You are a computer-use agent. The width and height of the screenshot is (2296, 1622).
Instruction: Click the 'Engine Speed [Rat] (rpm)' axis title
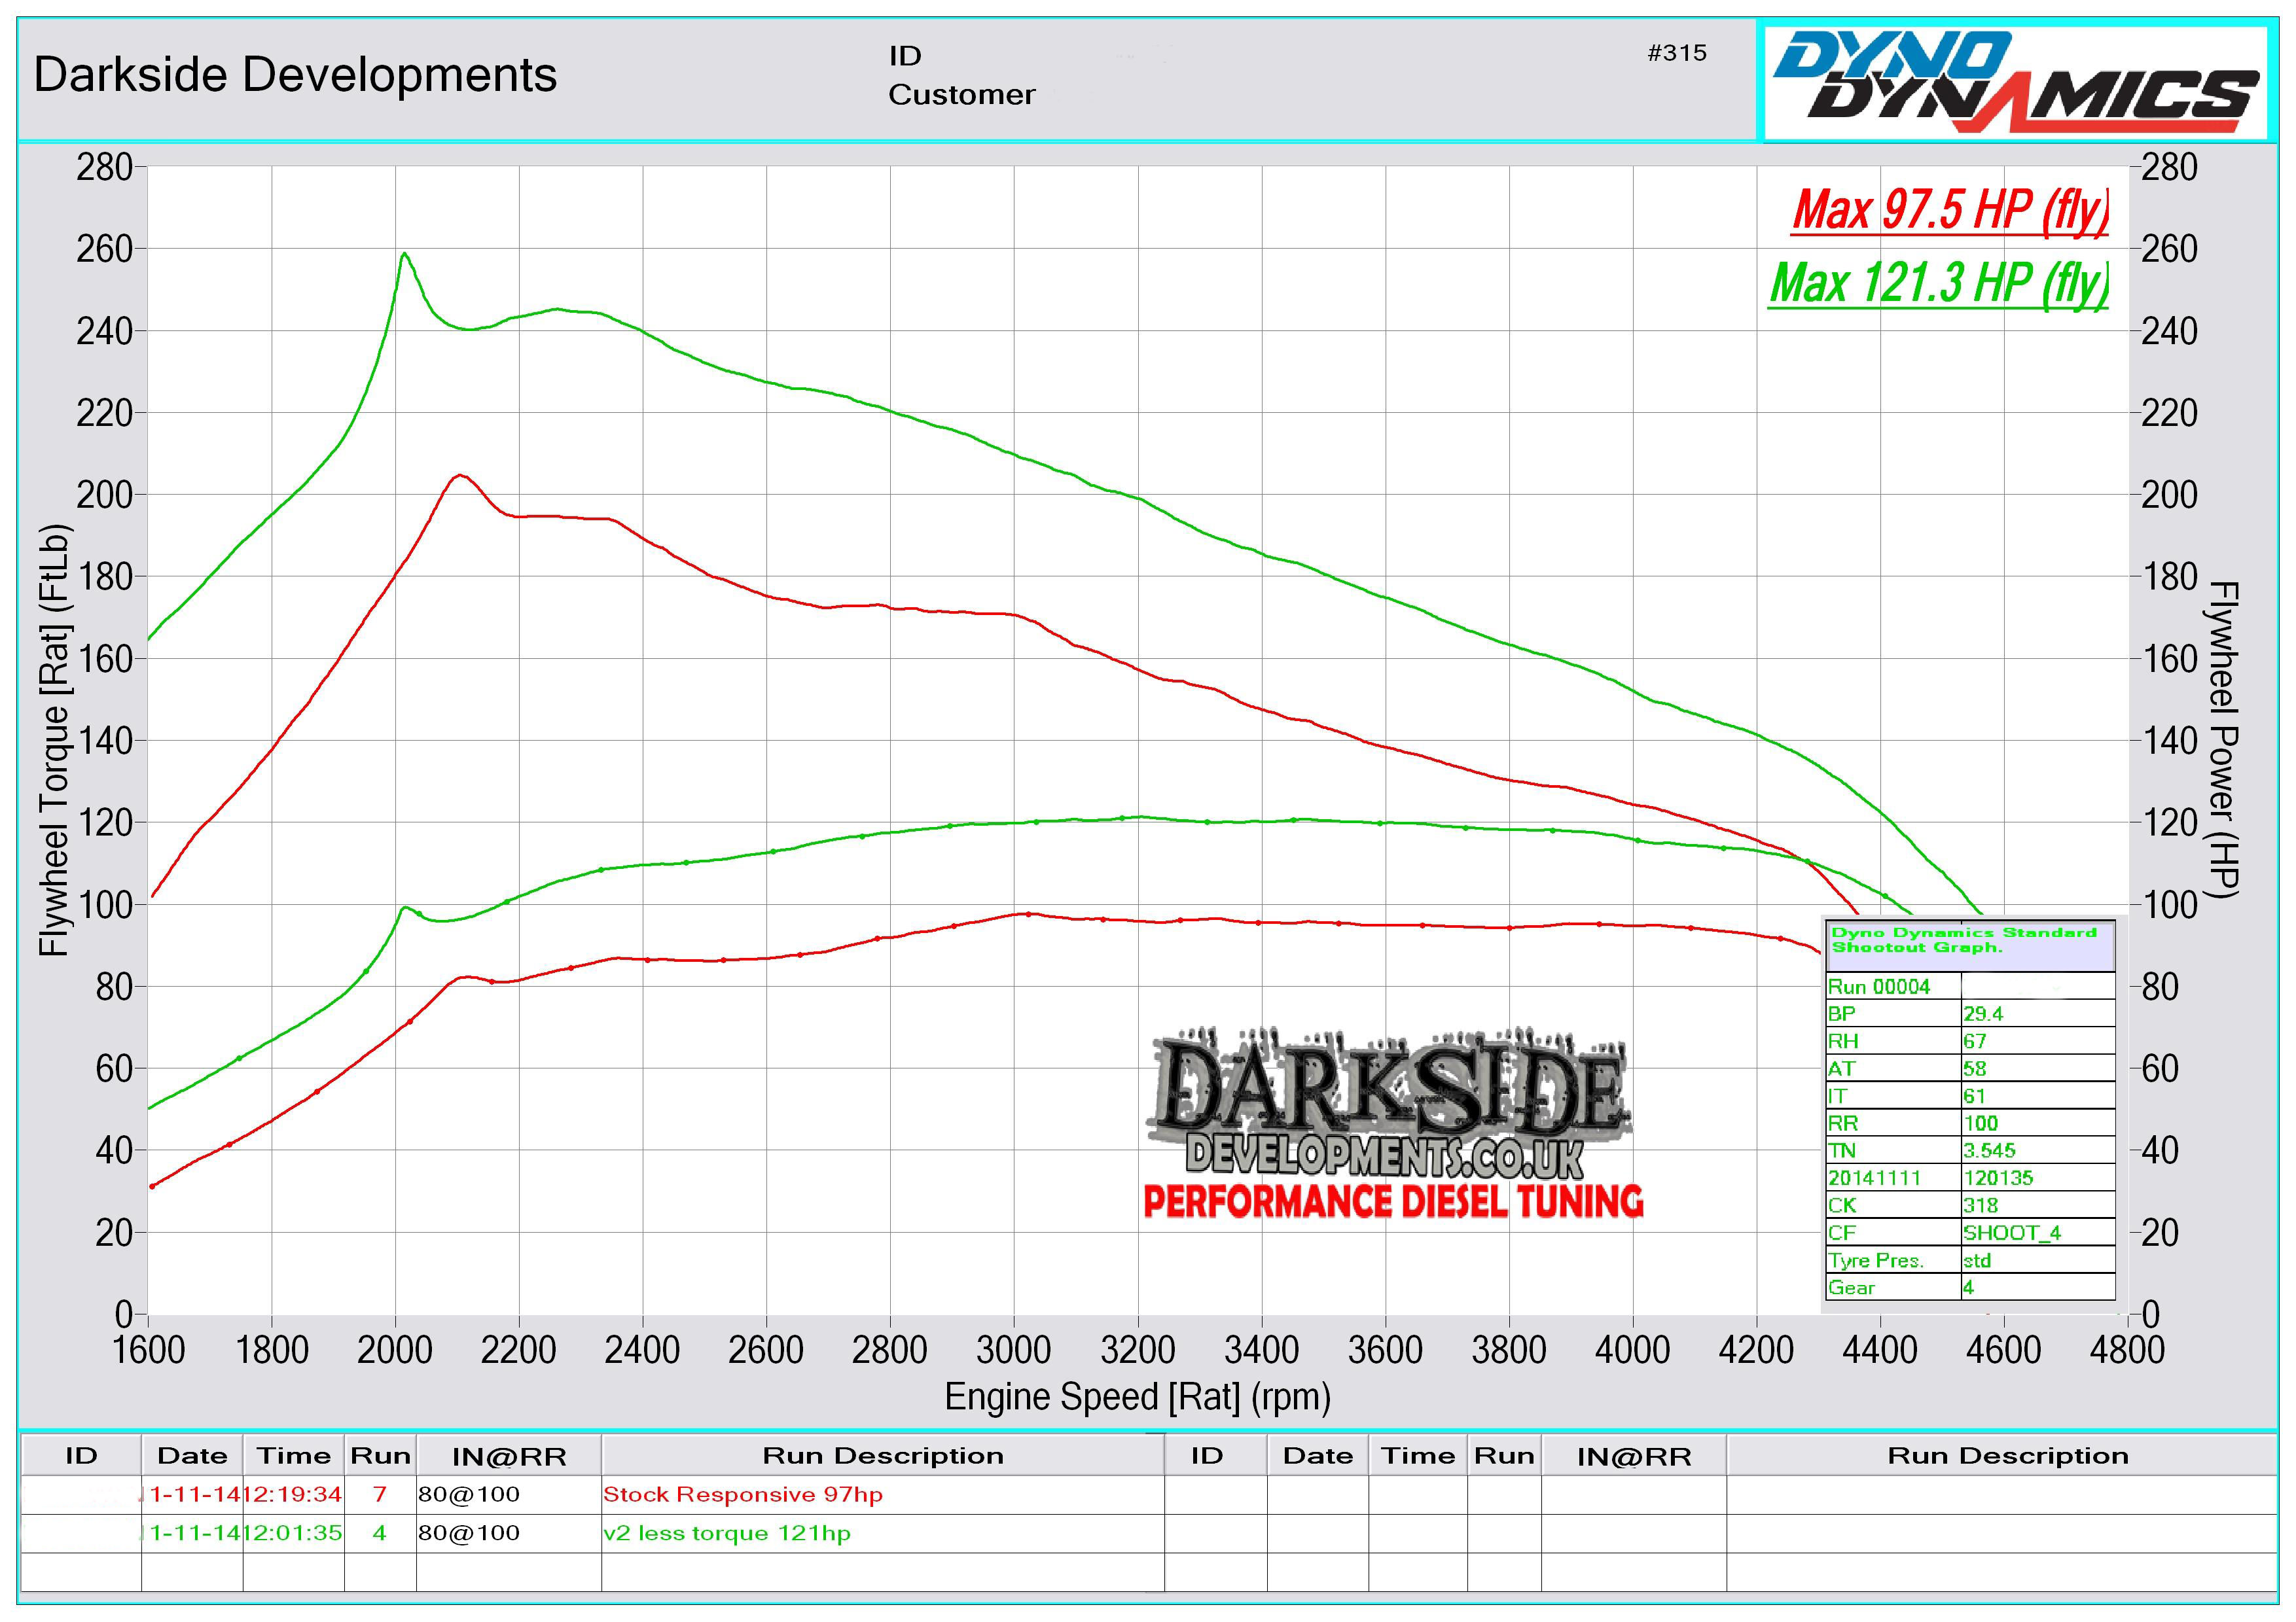(x=1137, y=1397)
